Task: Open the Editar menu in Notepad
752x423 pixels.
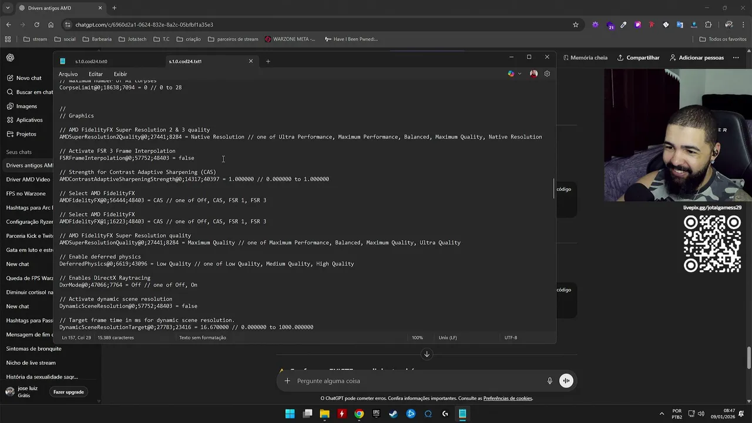Action: pos(96,74)
